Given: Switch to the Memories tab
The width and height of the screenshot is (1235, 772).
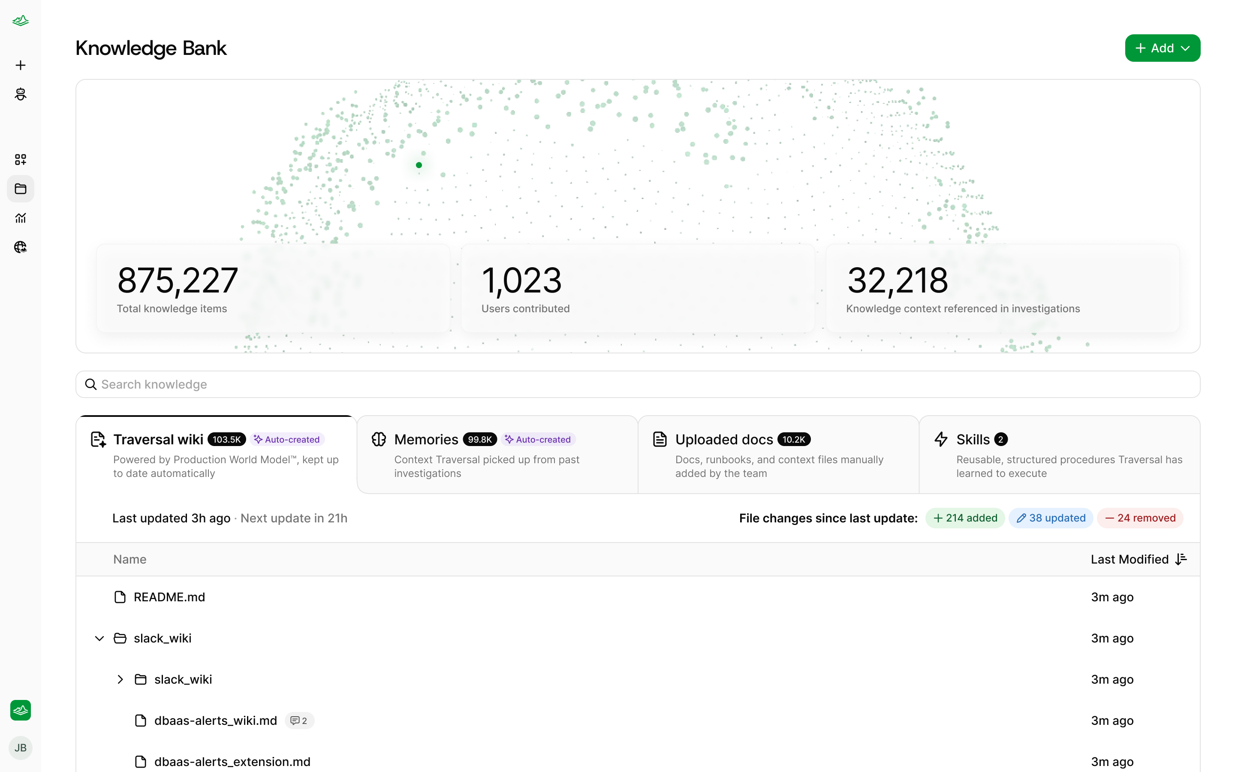Looking at the screenshot, I should pos(497,455).
